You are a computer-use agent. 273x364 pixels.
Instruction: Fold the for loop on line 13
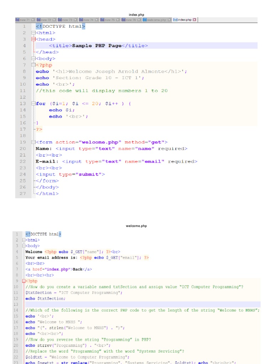[33, 103]
